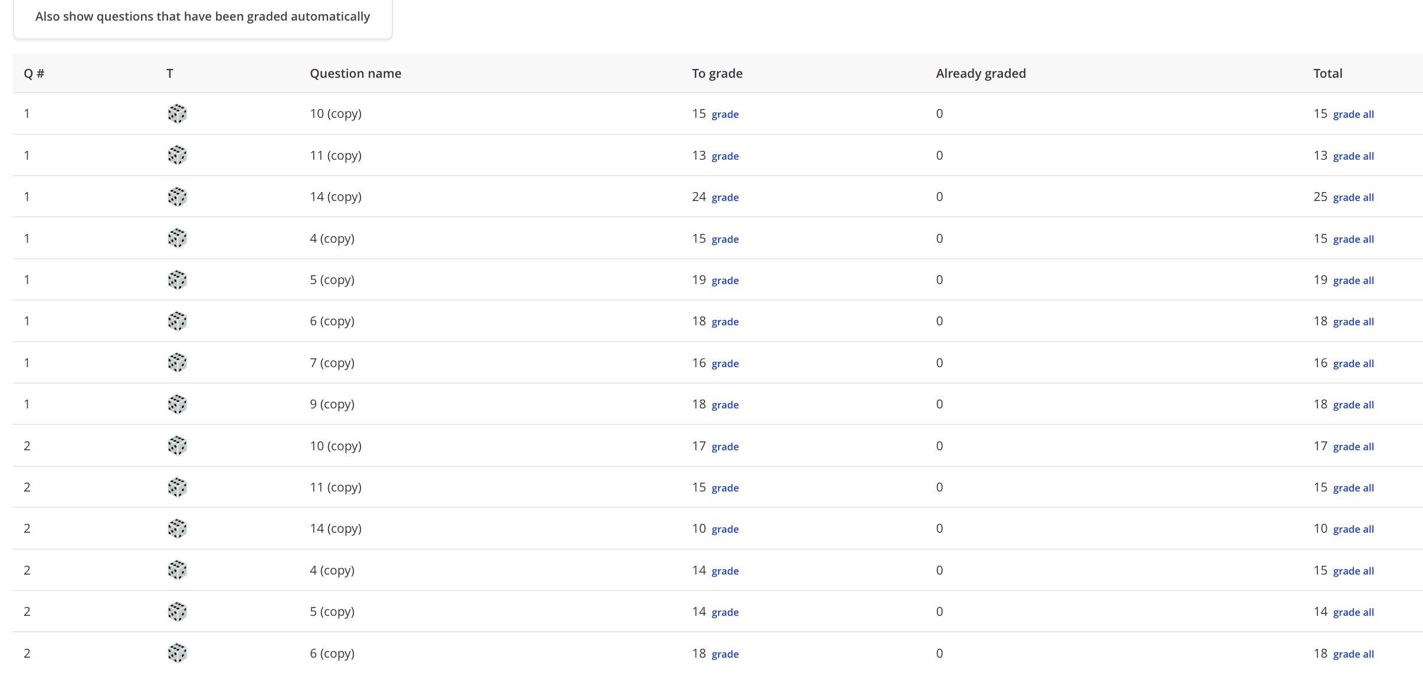The height and width of the screenshot is (673, 1423).
Task: Click 'grade all' for Q2 5 (copy)
Action: pyautogui.click(x=1353, y=612)
